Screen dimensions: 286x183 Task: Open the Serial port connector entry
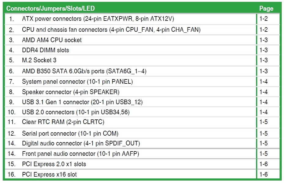tap(70, 134)
